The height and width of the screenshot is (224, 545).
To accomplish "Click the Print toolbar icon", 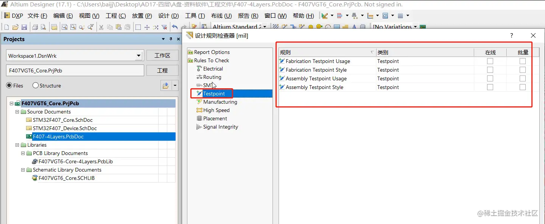I will point(35,27).
